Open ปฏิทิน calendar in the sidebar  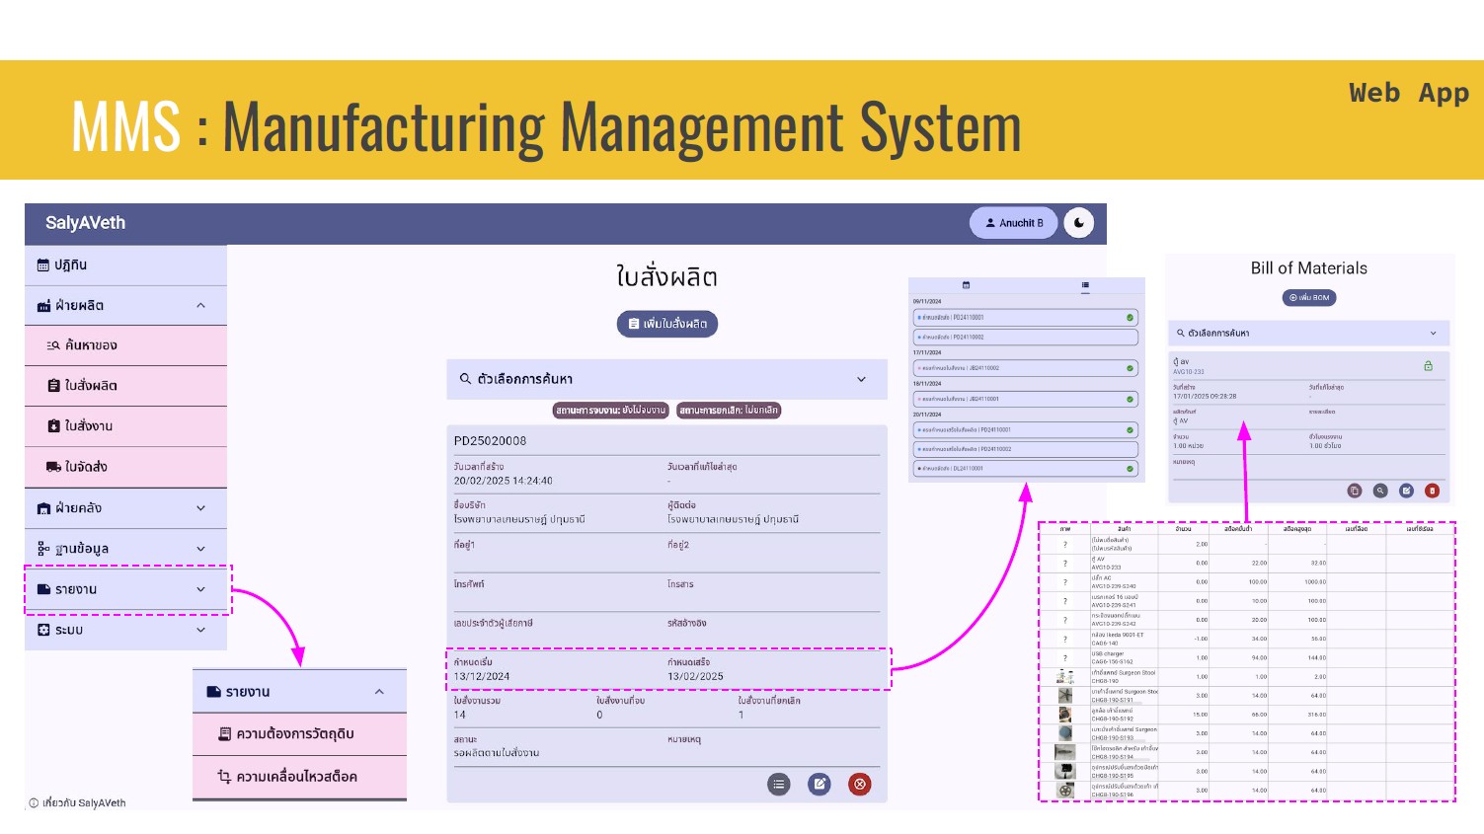[125, 265]
